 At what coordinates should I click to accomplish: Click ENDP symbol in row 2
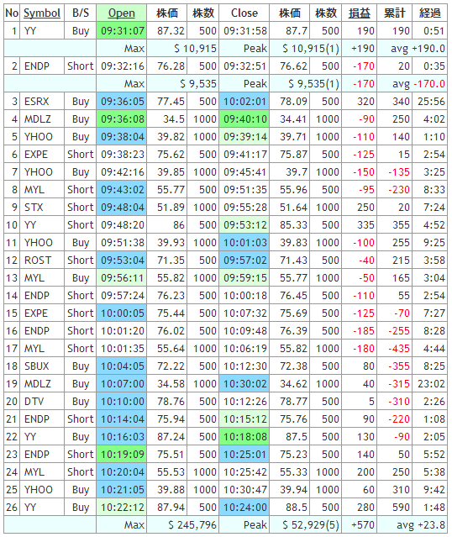pos(37,66)
